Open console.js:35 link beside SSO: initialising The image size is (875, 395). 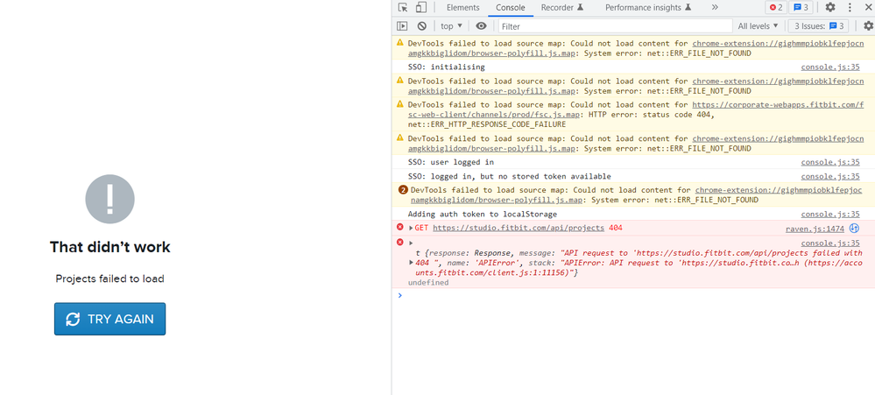[830, 67]
